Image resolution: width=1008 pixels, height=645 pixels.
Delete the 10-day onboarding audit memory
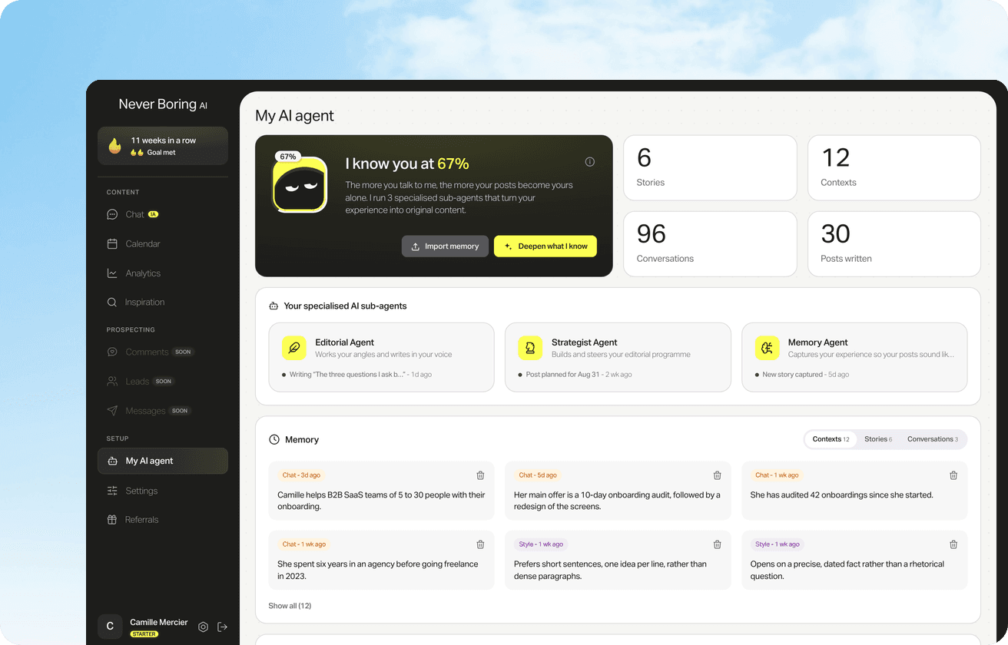(717, 475)
